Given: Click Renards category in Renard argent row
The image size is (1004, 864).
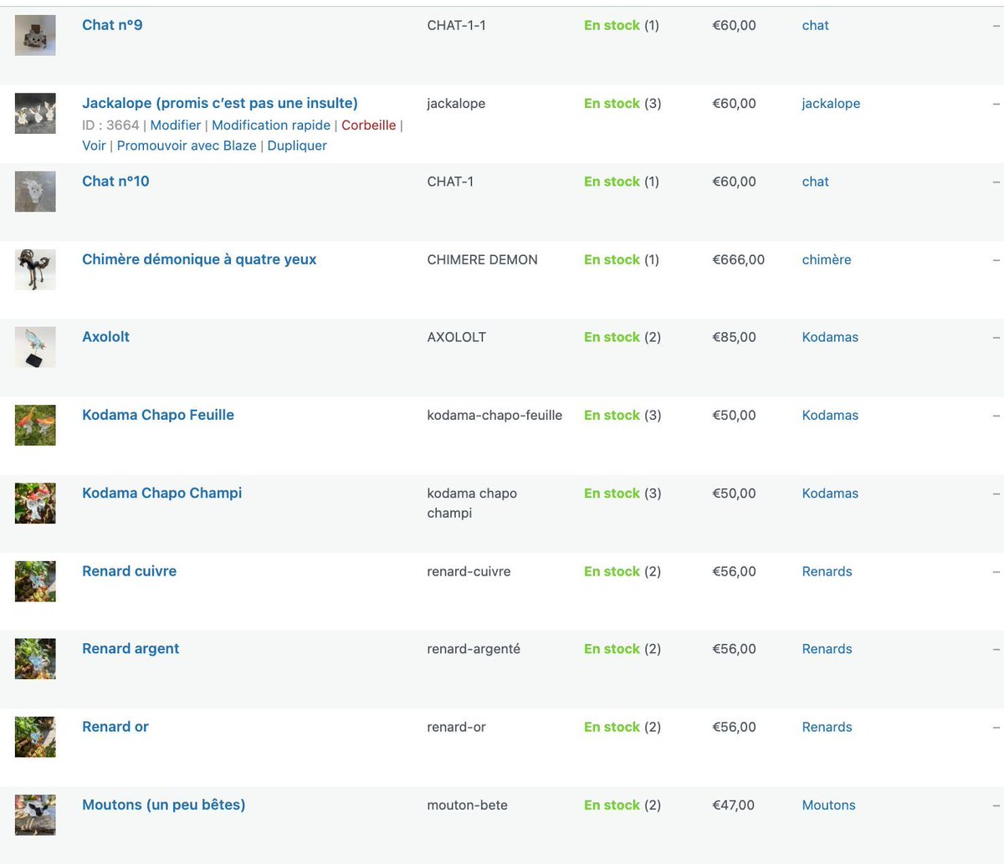Looking at the screenshot, I should coord(827,649).
